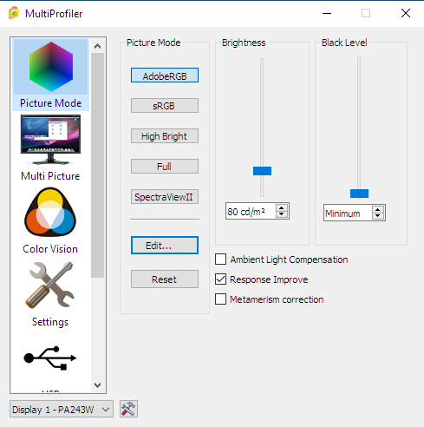Click the Edit... button
The height and width of the screenshot is (427, 424).
coord(165,246)
